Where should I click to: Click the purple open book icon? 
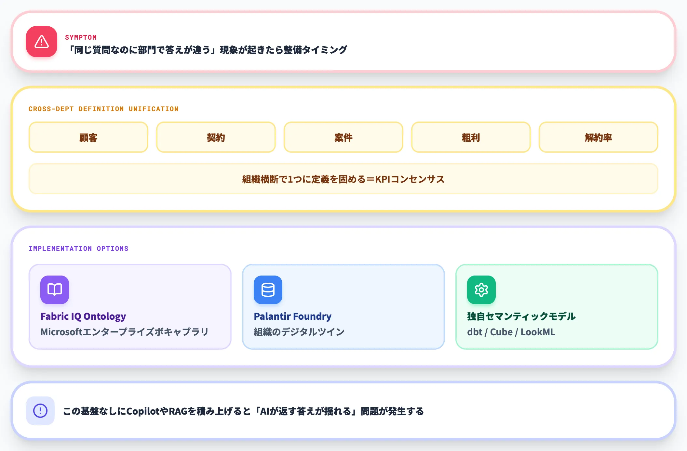55,290
